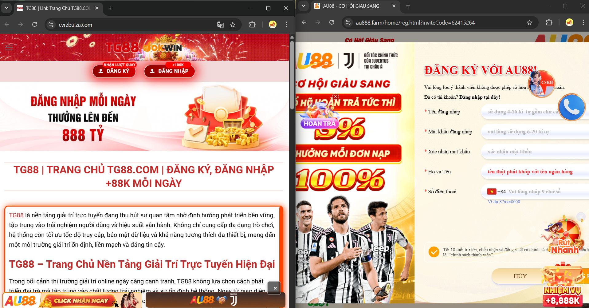Click the Họ và Tên input field

pyautogui.click(x=535, y=172)
